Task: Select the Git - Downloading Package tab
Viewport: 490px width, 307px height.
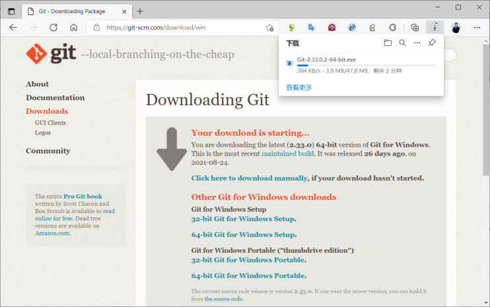Action: click(77, 11)
